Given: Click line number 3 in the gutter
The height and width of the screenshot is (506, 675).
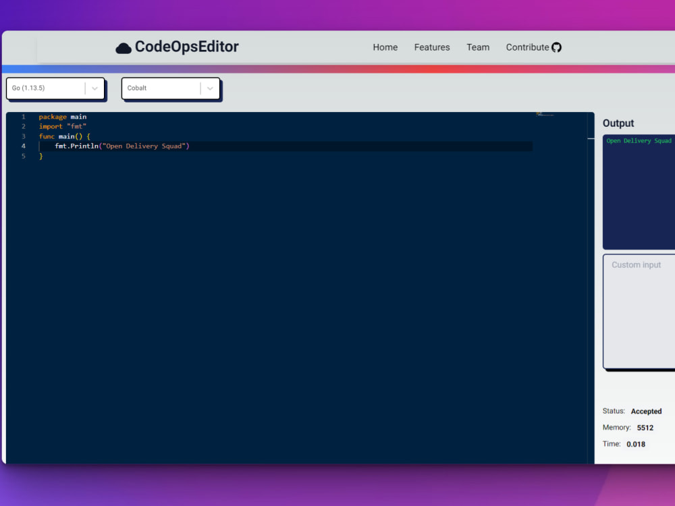Looking at the screenshot, I should pos(23,136).
